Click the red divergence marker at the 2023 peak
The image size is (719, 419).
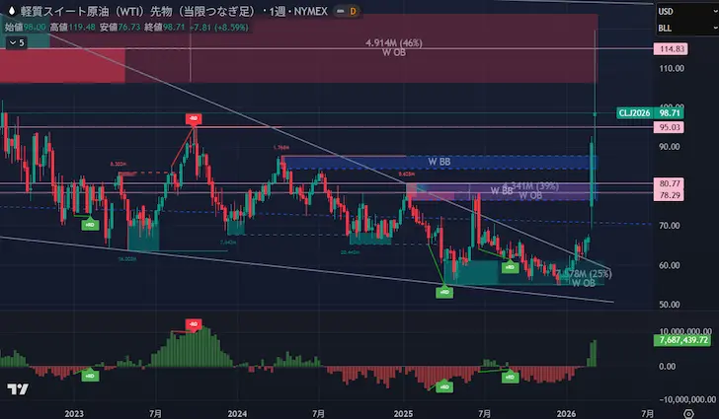tap(194, 119)
